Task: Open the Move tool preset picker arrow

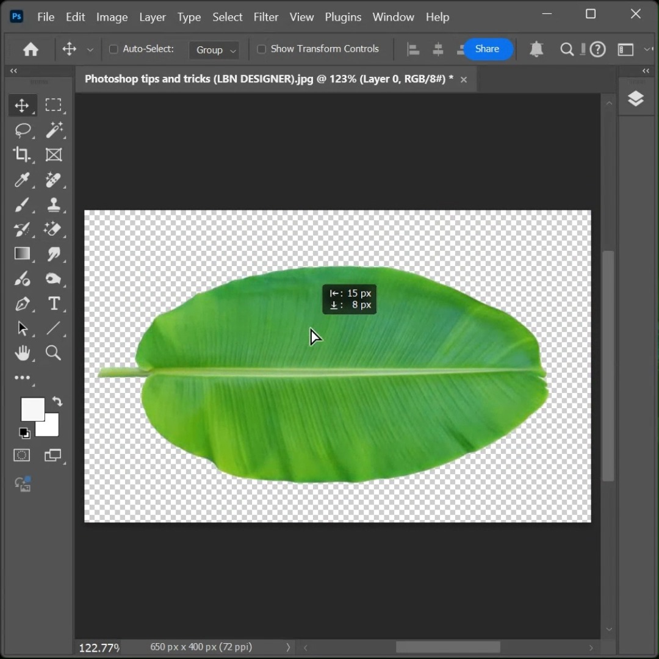Action: (90, 49)
